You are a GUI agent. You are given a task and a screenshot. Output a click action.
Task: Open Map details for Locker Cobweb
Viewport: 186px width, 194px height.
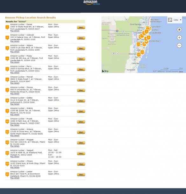[15, 41]
